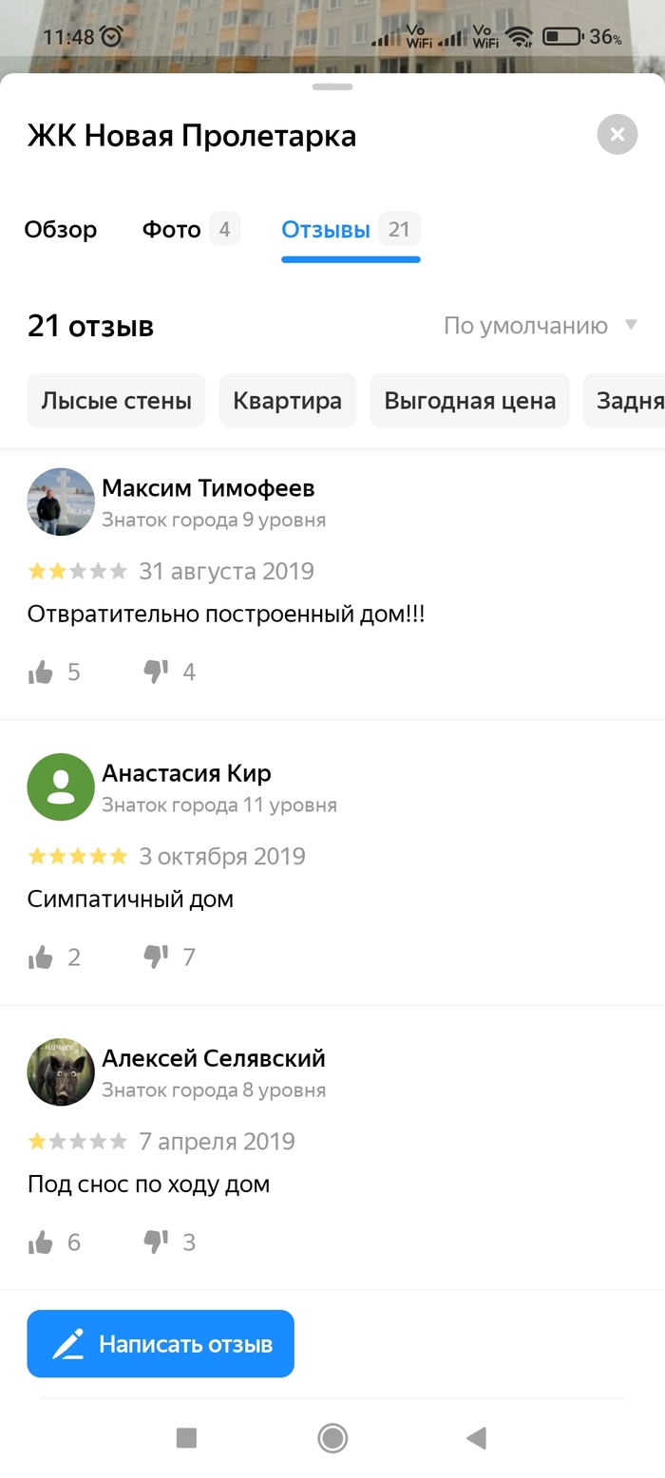Switch to the Обзор tab
Screen dimensions: 665x1478
pos(61,229)
